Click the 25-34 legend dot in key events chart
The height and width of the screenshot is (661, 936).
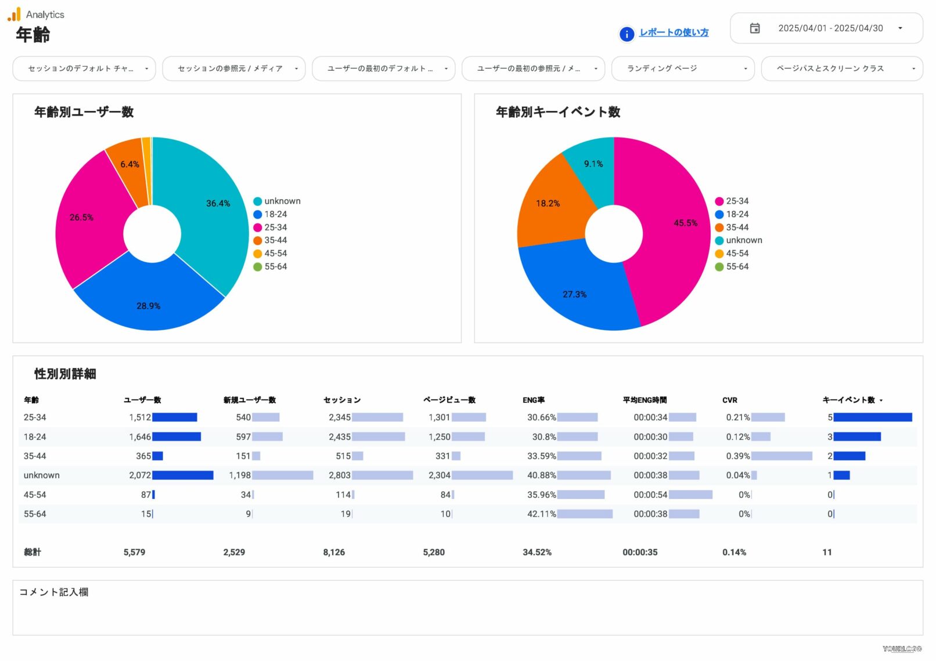click(x=719, y=201)
